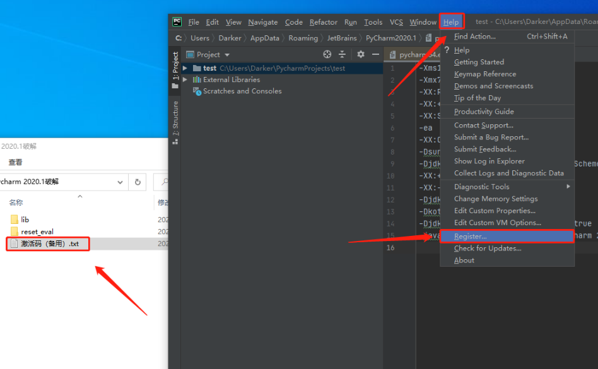Collapse all using Project panel toolbar icon
598x369 pixels.
342,54
